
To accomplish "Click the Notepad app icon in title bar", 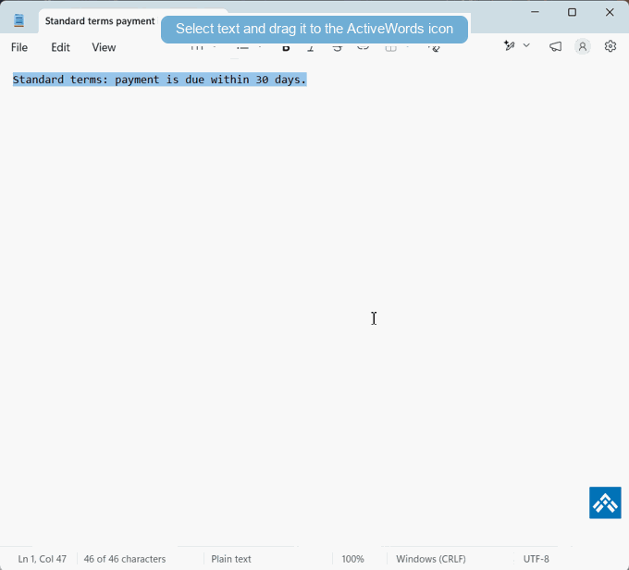I will 18,20.
